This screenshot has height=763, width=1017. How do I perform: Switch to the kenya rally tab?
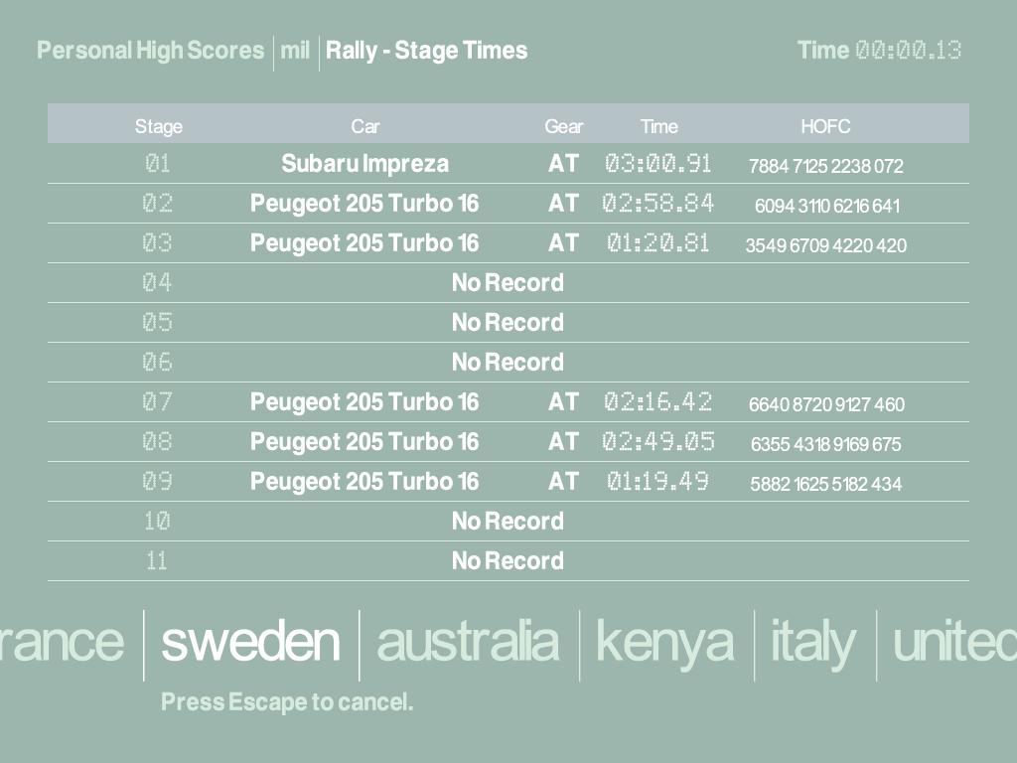(664, 642)
